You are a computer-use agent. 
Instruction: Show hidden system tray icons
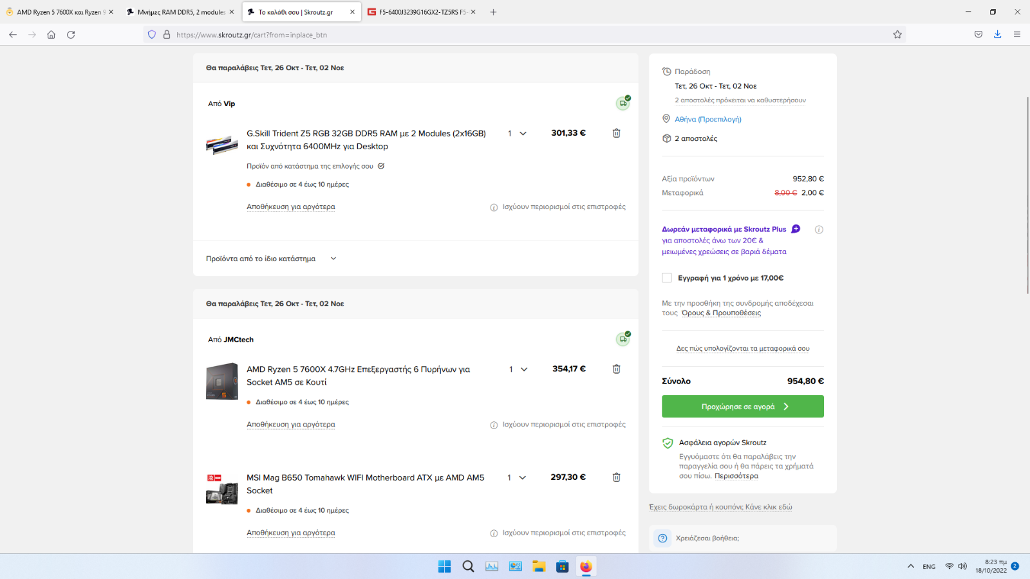point(910,566)
